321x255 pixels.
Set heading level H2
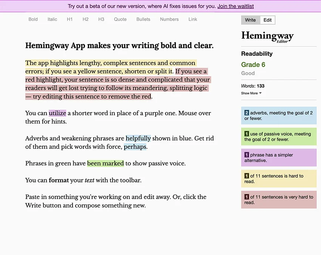pyautogui.click(x=85, y=19)
